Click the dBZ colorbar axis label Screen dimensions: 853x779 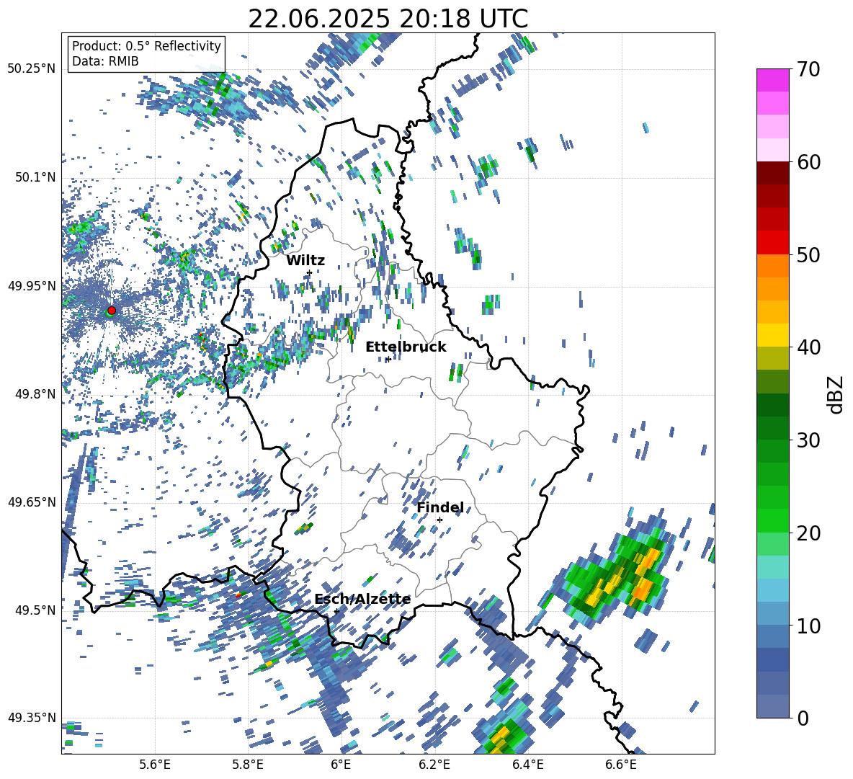pos(835,394)
